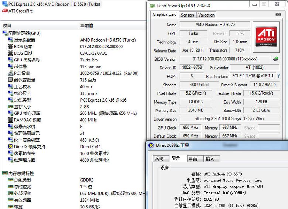Click the memory icon beside 外部频率

pos(10,193)
